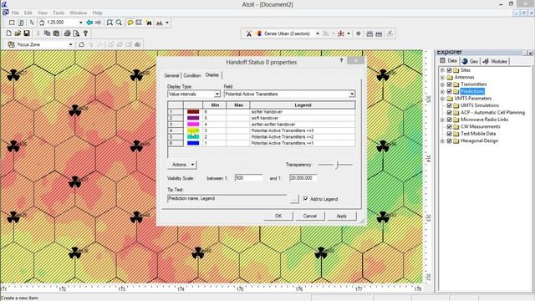The height and width of the screenshot is (301, 535).
Task: Click the dialog help question mark
Action: (341, 60)
